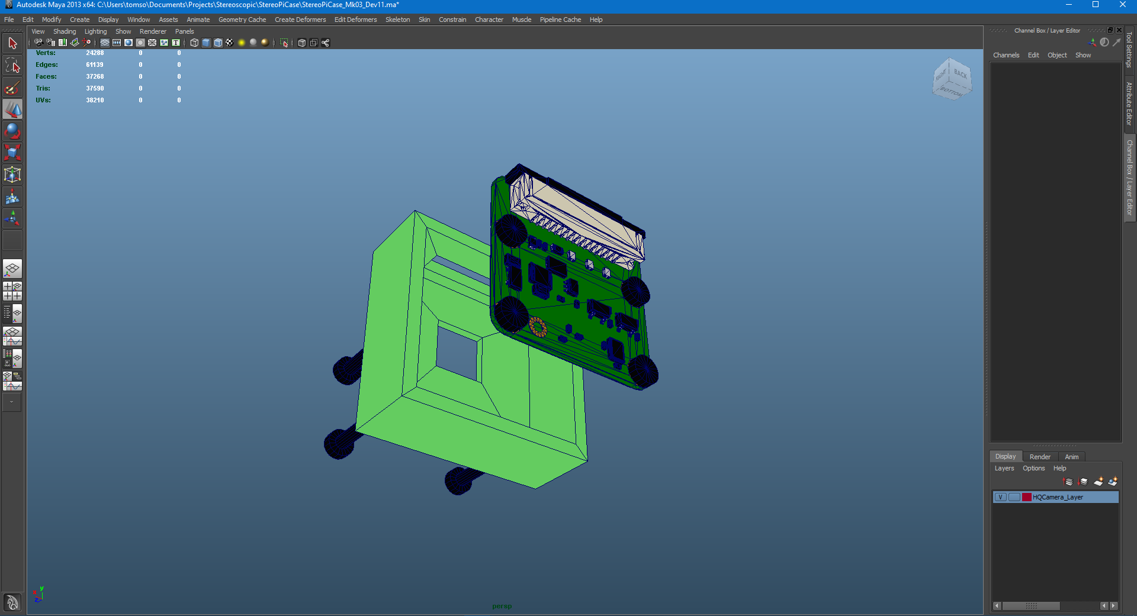Click the red color swatch of HQCamera_Layer
Screen dimensions: 1137x616
(1027, 498)
